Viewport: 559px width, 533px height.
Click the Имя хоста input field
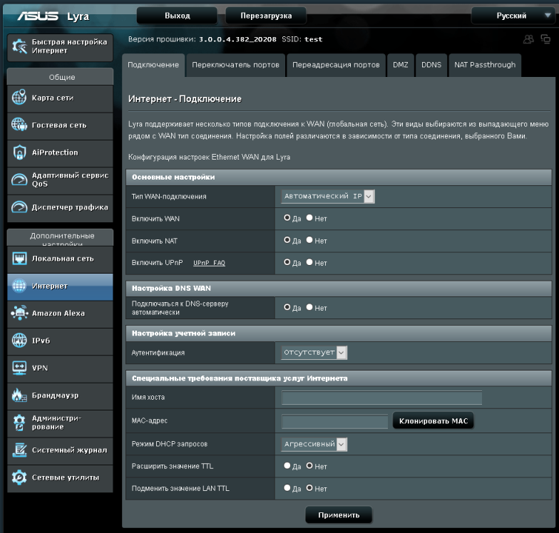point(381,398)
